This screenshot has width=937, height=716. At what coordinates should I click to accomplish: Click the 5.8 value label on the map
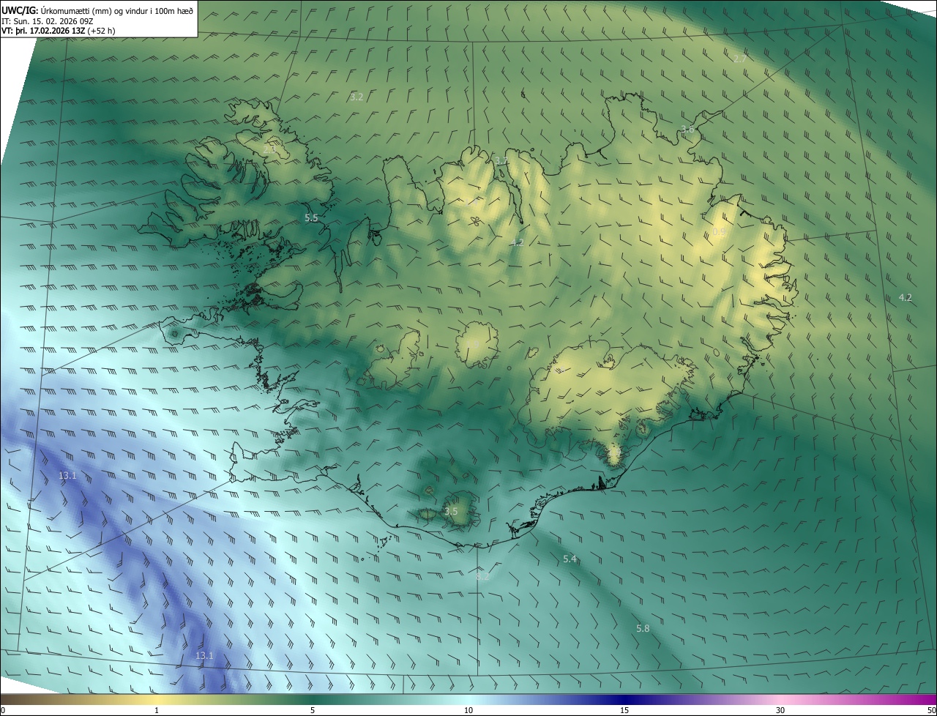coord(643,628)
